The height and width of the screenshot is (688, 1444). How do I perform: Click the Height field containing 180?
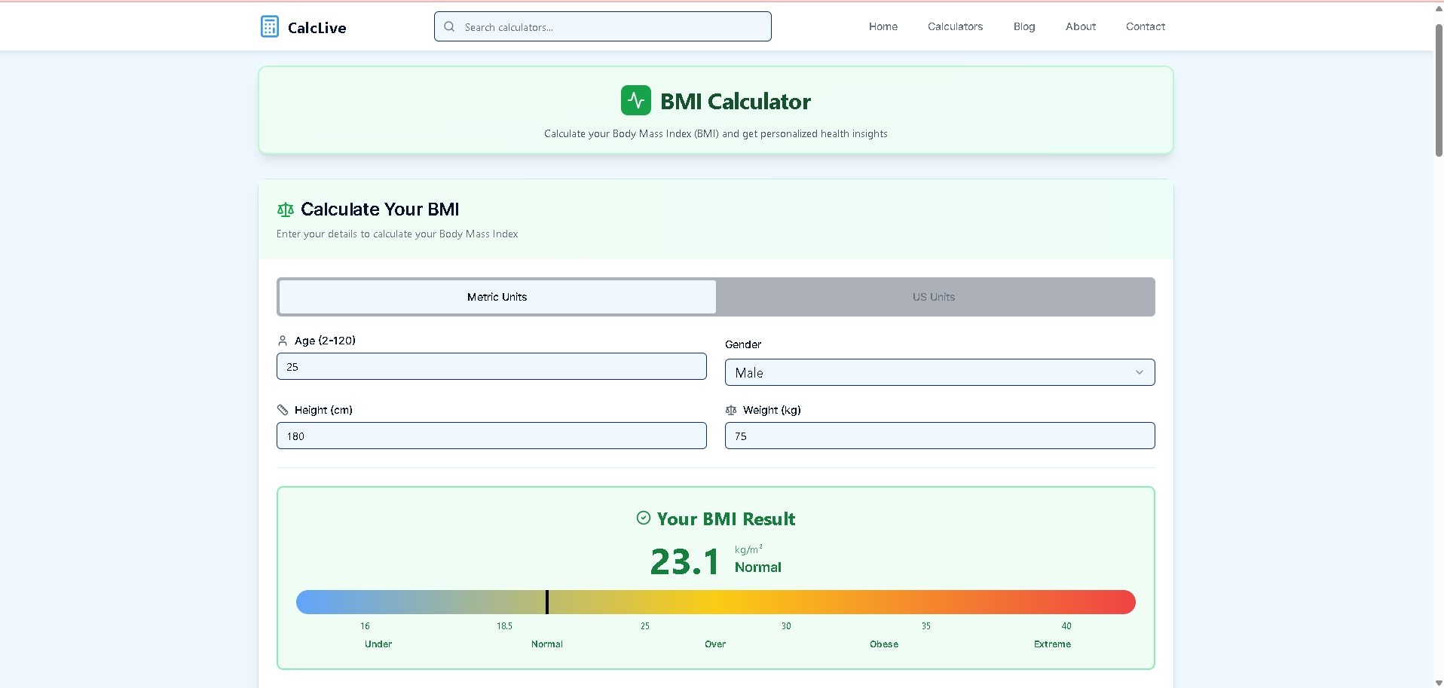tap(491, 436)
